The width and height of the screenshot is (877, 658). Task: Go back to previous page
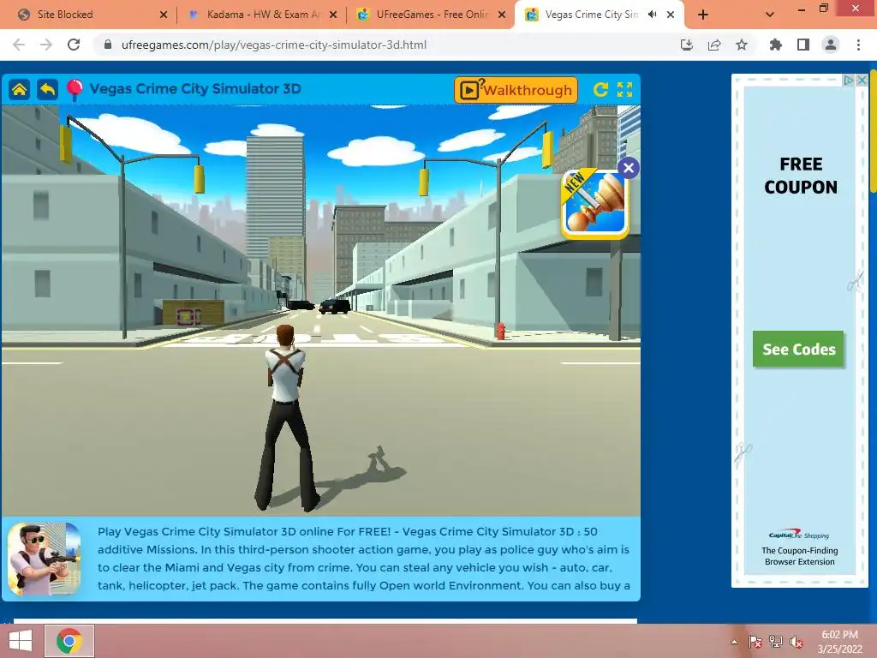click(x=19, y=45)
